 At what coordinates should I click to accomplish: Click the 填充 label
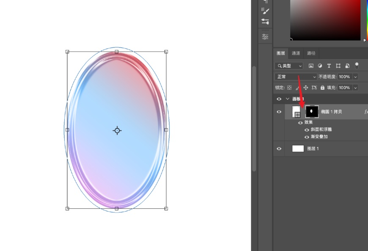coord(332,88)
